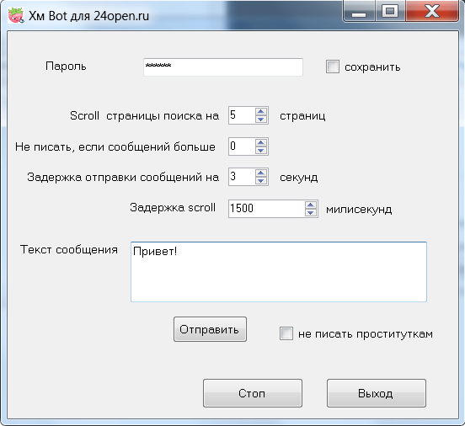Image resolution: width=465 pixels, height=426 pixels.
Task: Decrease message send delay seconds down arrow
Action: (x=261, y=180)
